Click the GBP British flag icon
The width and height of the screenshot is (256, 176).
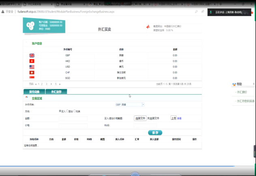coord(32,55)
